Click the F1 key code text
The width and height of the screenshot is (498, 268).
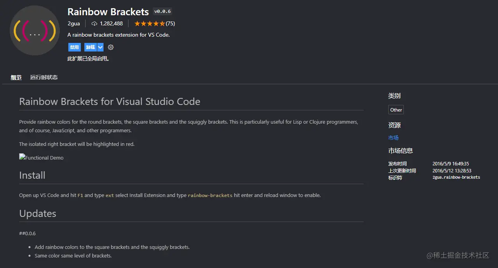pyautogui.click(x=80, y=195)
